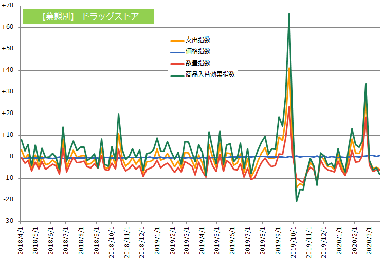Click the +40 y-axis label
This screenshot has height=262, width=383.
[8, 70]
